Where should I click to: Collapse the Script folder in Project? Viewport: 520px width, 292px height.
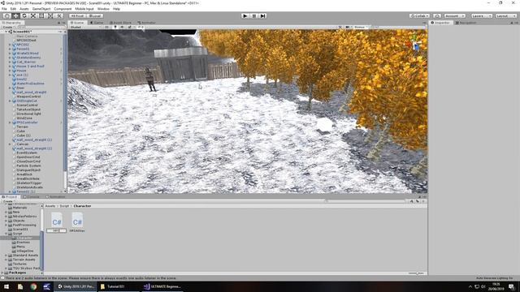coord(6,234)
